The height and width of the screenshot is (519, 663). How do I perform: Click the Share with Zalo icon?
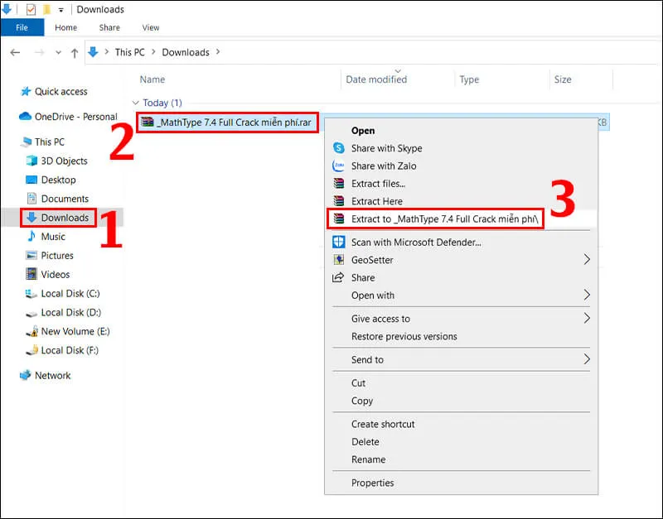tap(340, 166)
